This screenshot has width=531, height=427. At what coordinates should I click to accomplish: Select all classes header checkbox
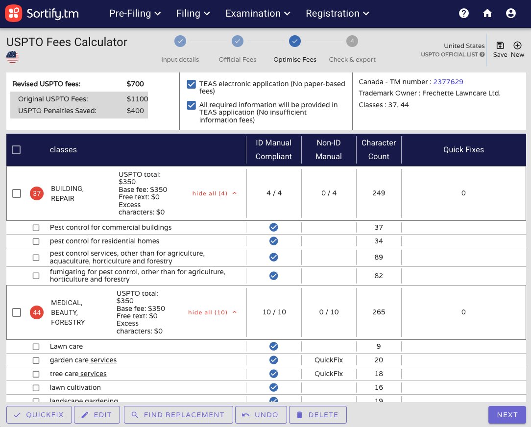tap(16, 150)
